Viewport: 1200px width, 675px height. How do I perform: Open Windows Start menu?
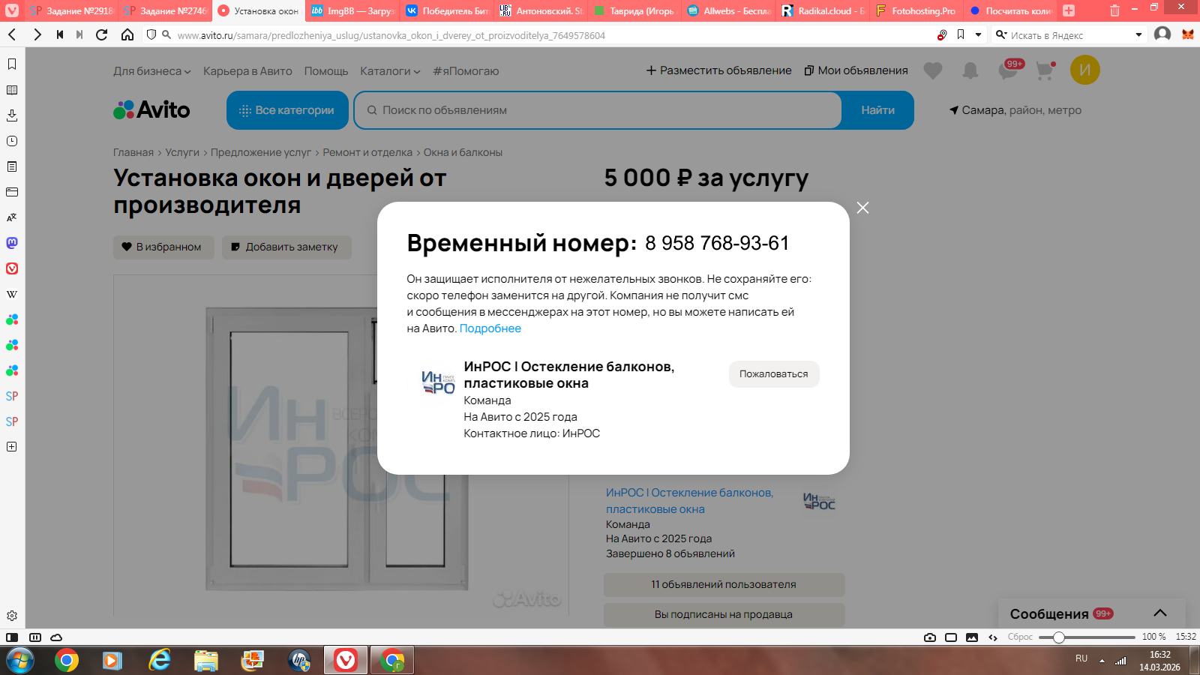click(x=19, y=661)
